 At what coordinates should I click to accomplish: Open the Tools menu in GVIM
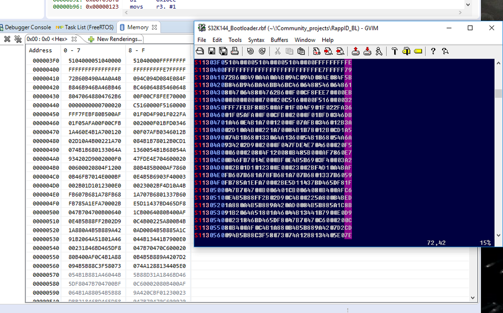(235, 40)
